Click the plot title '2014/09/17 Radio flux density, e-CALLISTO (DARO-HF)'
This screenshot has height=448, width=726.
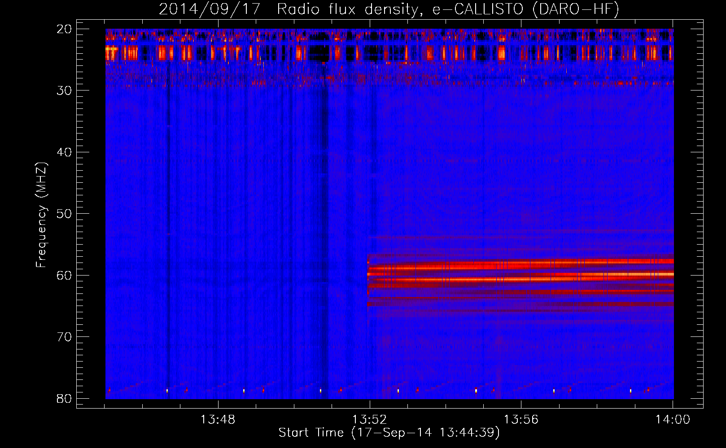389,9
